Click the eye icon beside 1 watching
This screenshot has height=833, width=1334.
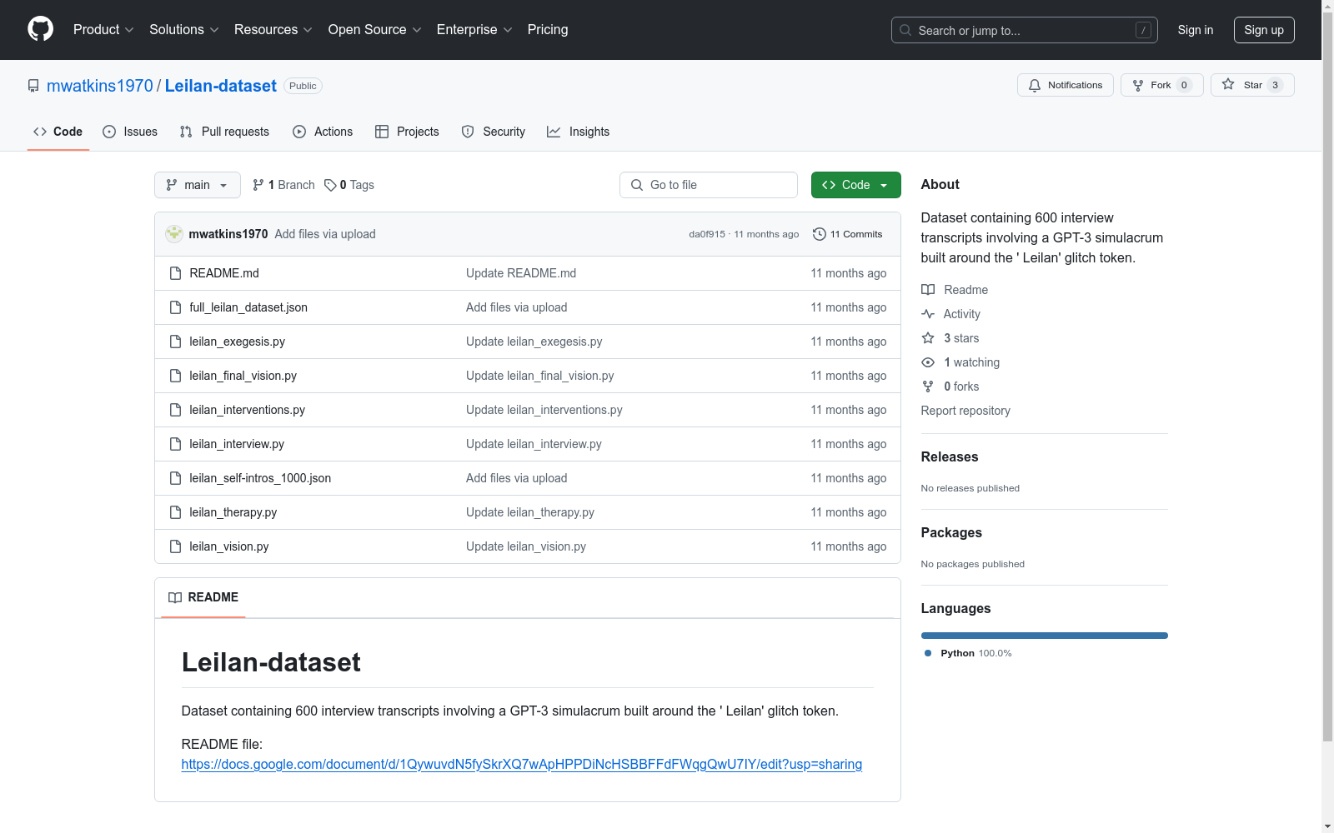click(928, 362)
